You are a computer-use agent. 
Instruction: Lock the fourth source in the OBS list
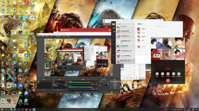[x=67, y=86]
